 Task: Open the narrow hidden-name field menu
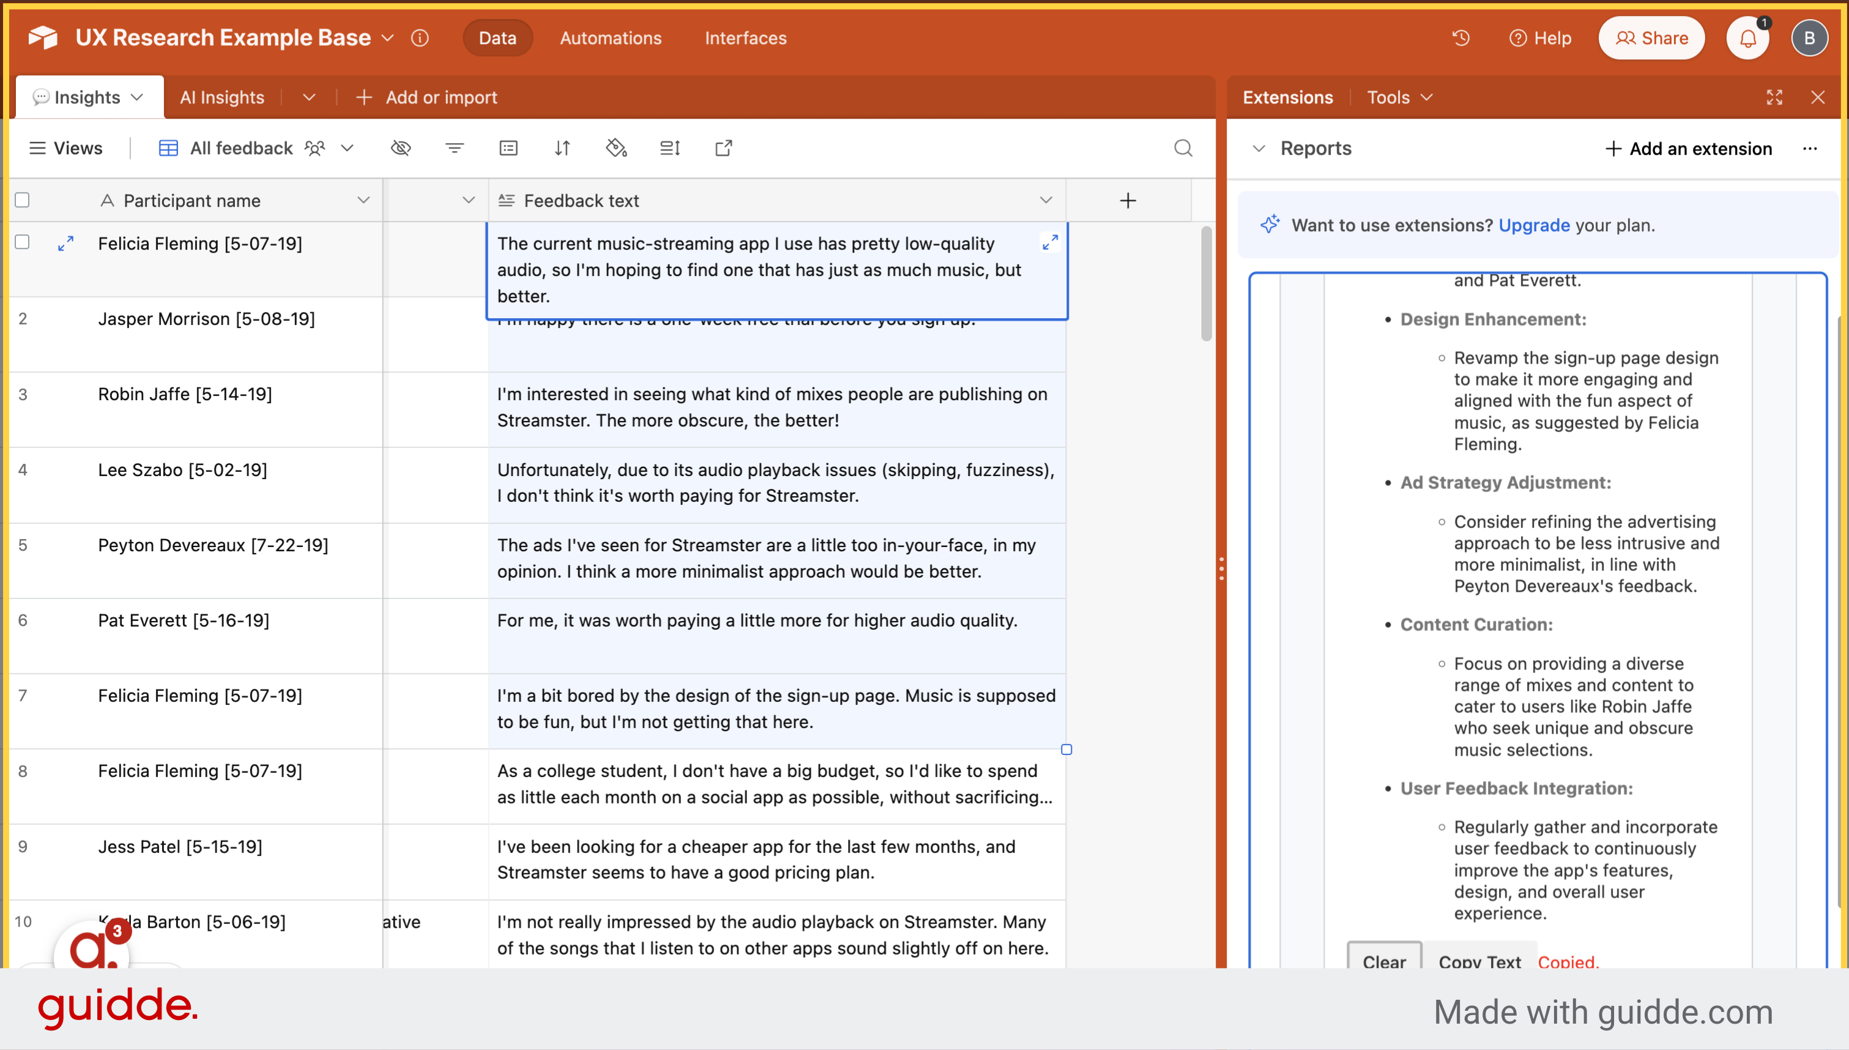tap(469, 199)
